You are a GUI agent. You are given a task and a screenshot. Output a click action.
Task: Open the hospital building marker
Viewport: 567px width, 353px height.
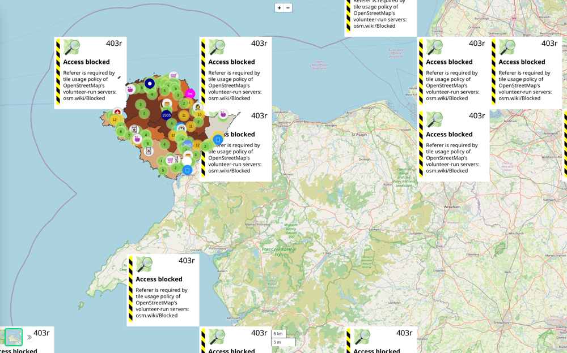tap(181, 128)
